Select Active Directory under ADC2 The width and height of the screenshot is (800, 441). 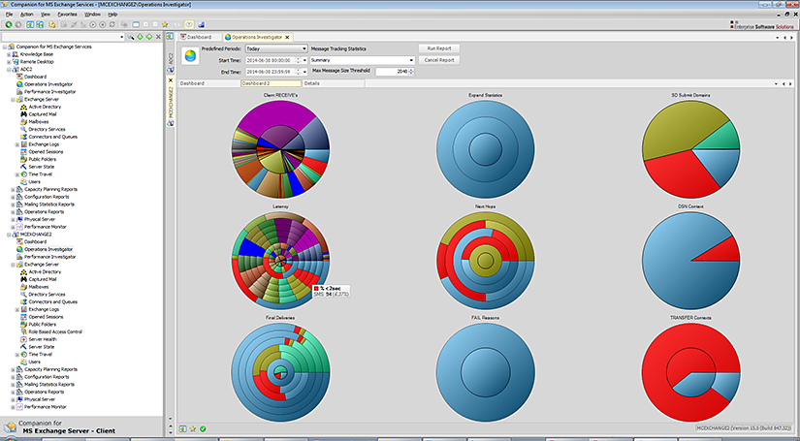45,107
